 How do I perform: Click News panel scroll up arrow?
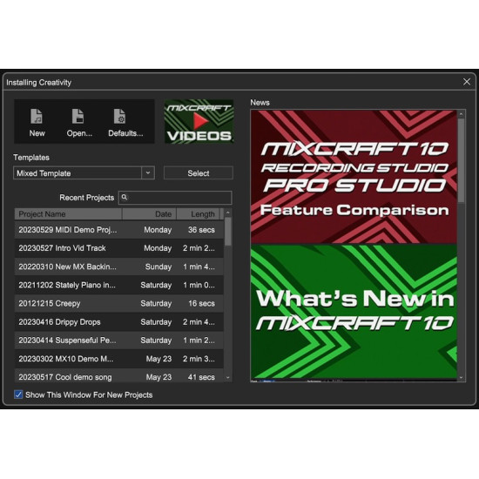[x=461, y=114]
